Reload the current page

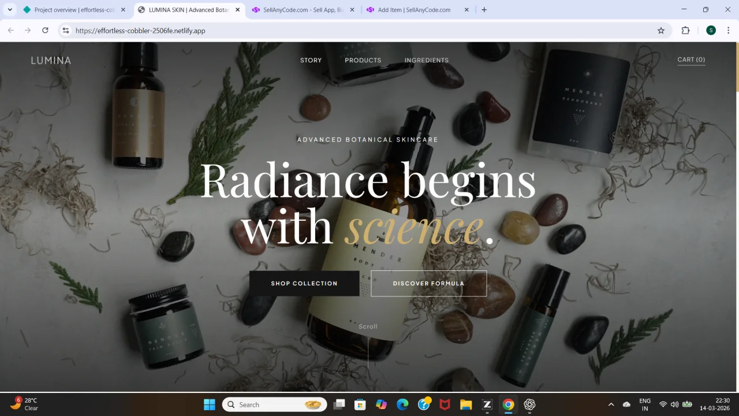45,31
